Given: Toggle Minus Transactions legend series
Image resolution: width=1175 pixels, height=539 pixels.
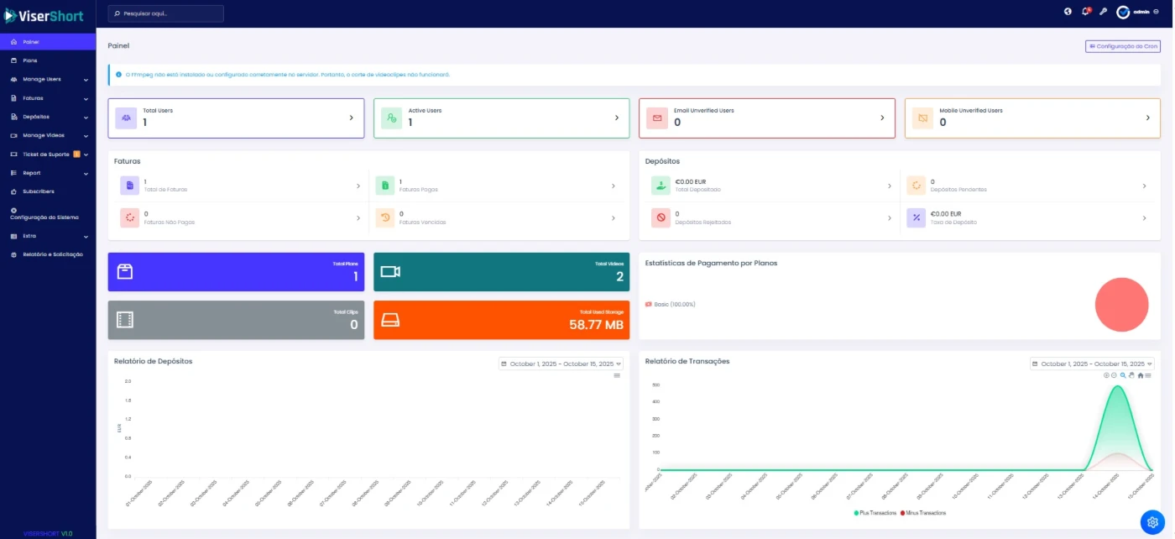Looking at the screenshot, I should point(923,512).
